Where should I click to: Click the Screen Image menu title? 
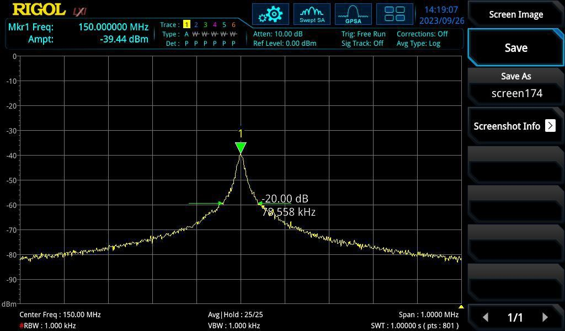515,14
